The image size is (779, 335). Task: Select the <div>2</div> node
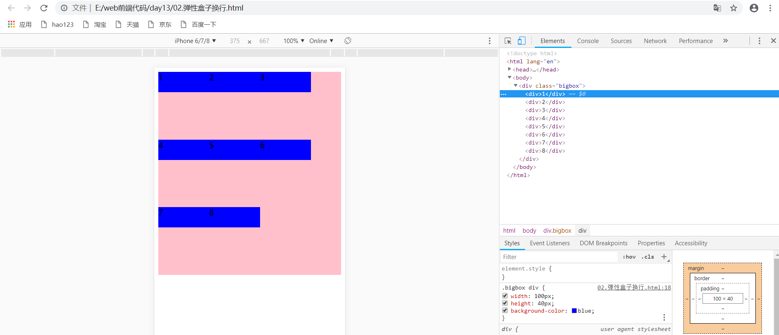point(545,102)
